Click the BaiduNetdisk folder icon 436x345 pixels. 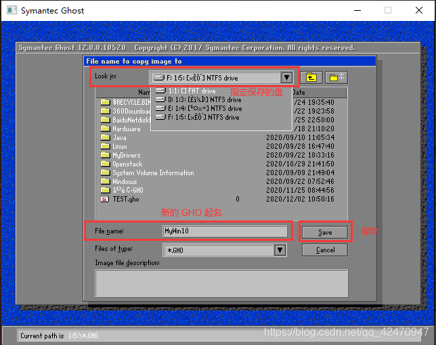coord(105,120)
